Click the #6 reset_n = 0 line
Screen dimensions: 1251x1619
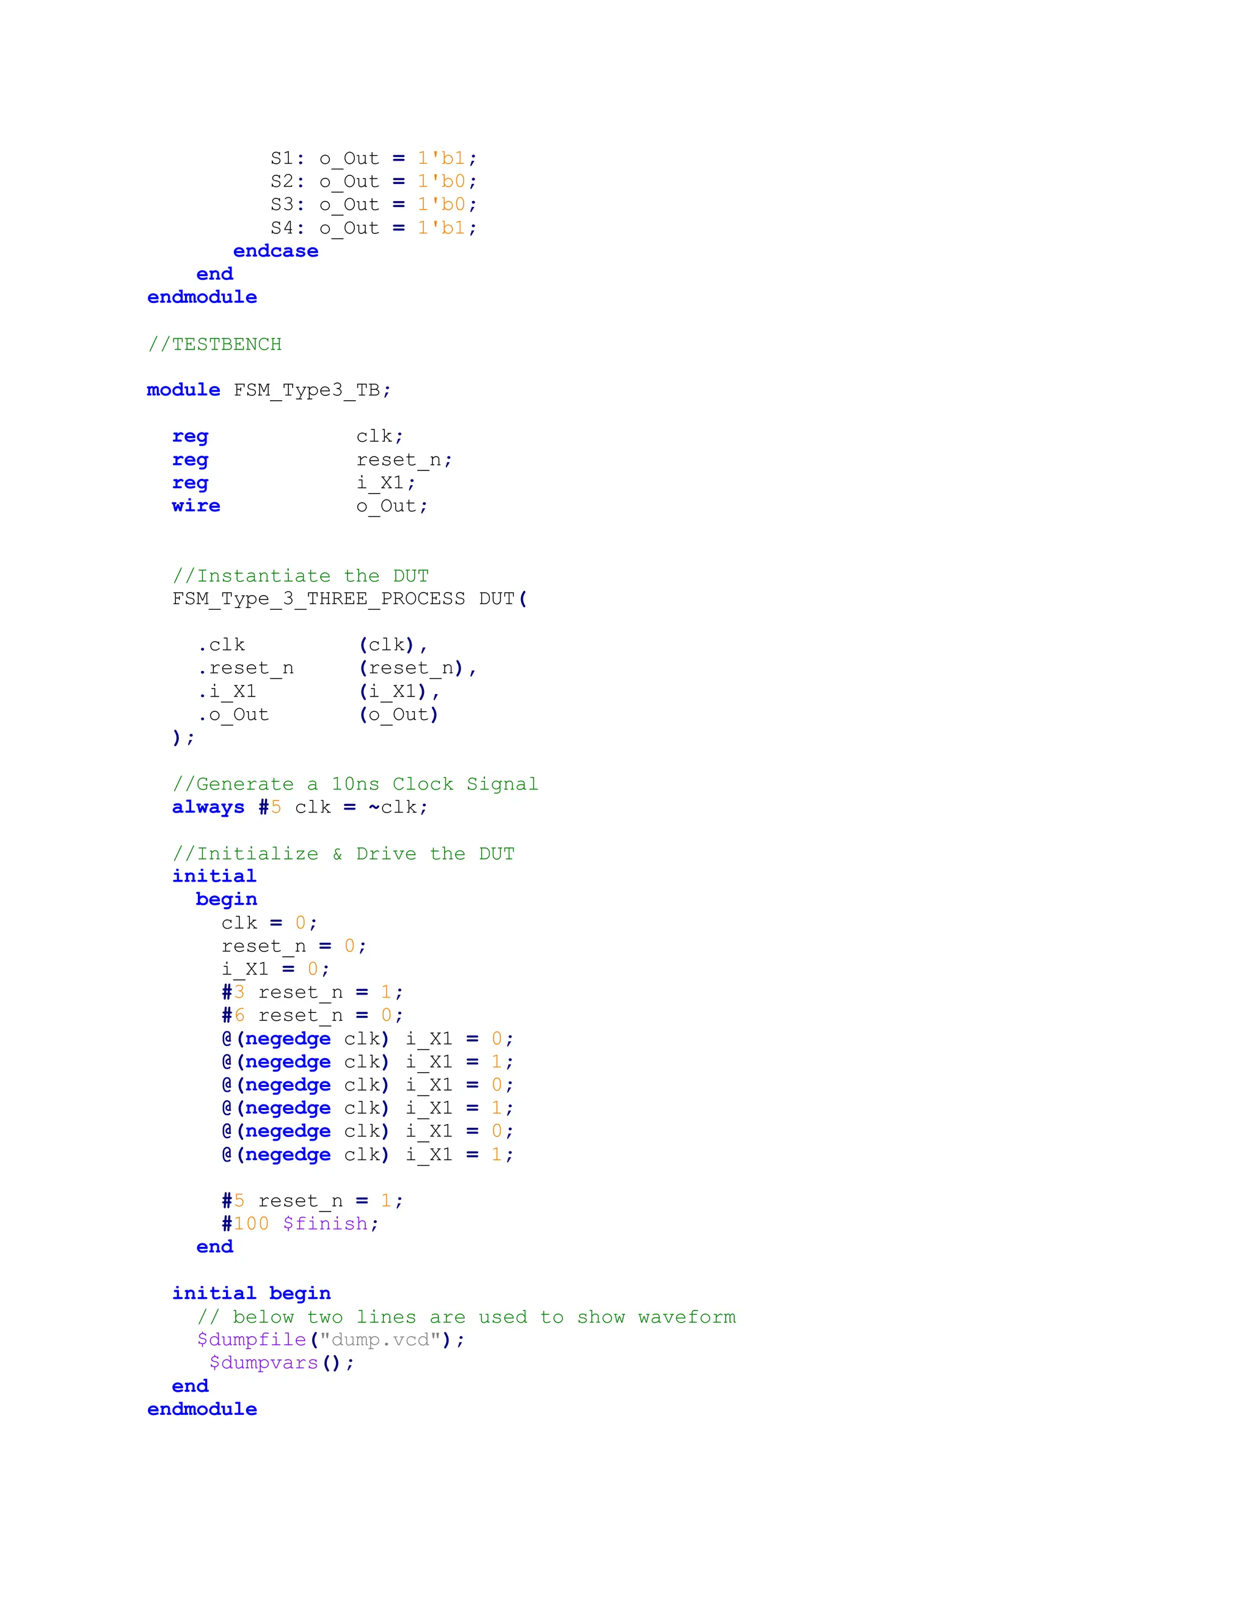[x=312, y=1015]
